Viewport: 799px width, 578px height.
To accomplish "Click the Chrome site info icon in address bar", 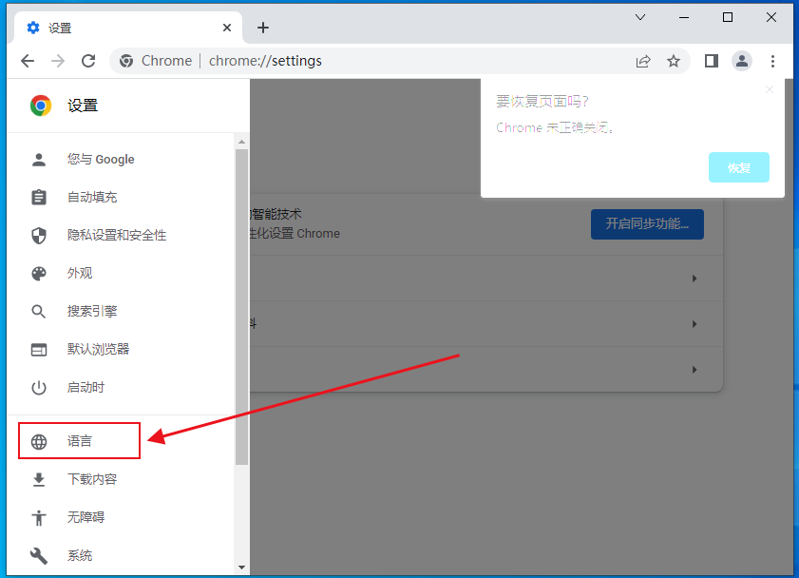I will pyautogui.click(x=126, y=61).
